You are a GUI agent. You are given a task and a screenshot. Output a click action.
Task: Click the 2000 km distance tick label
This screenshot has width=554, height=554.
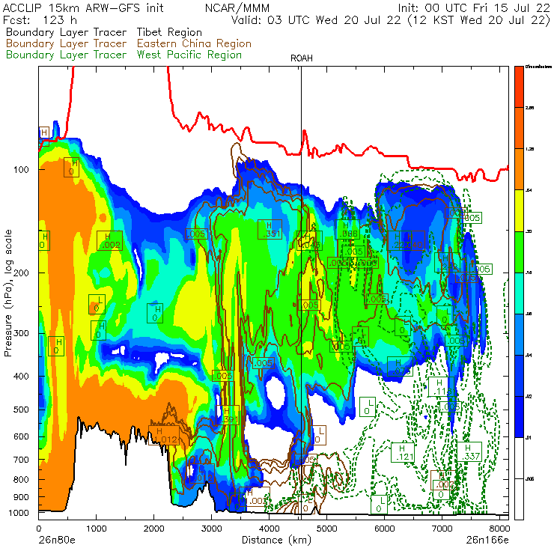(154, 529)
